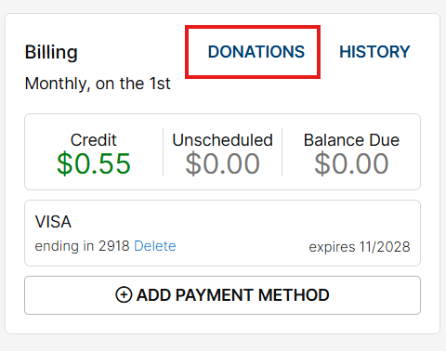Delete the VISA card ending in 2918
The height and width of the screenshot is (351, 446).
click(x=155, y=246)
